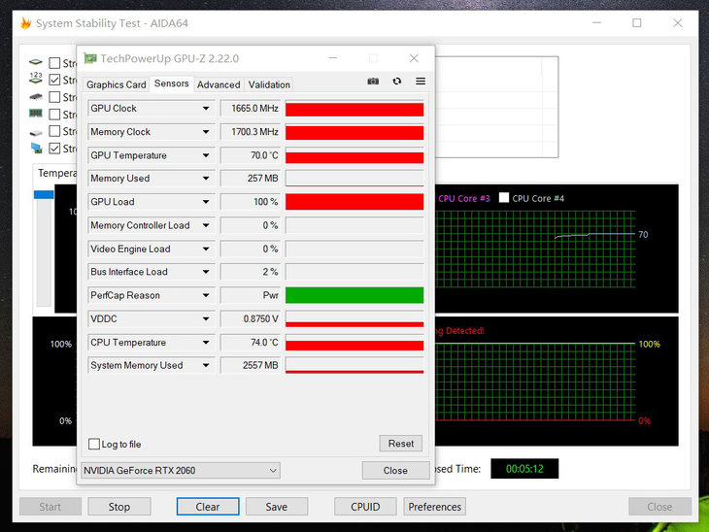
Task: Open the System Memory Used dropdown
Action: [x=206, y=365]
